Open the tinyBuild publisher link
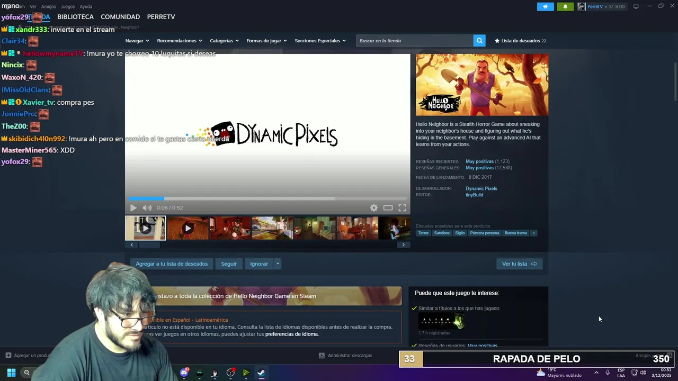This screenshot has width=678, height=381. point(474,195)
